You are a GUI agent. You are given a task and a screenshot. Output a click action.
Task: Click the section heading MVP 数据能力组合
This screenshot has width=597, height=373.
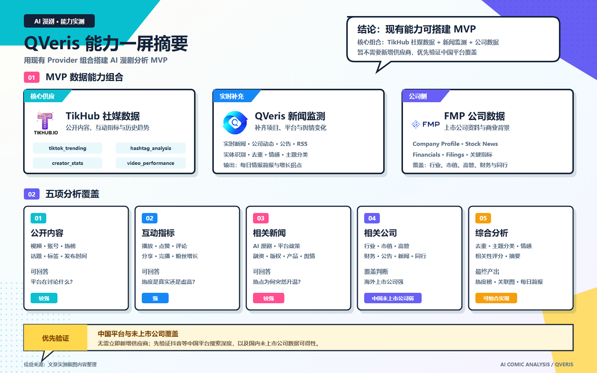84,77
